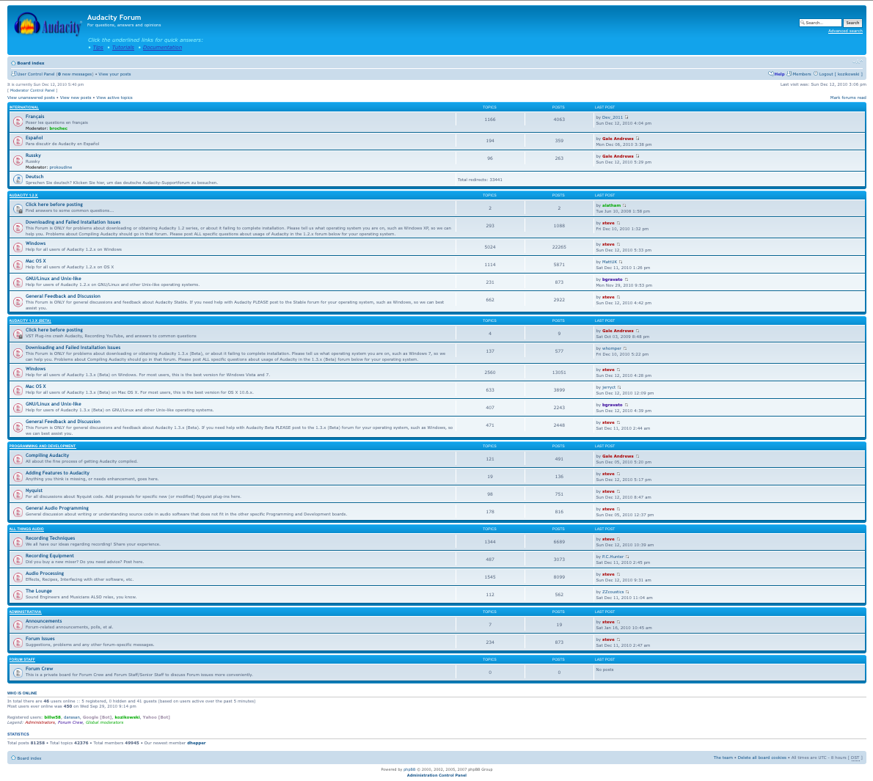Go to Administration Control Panel
Viewport: 873px width, 781px height.
(x=436, y=775)
